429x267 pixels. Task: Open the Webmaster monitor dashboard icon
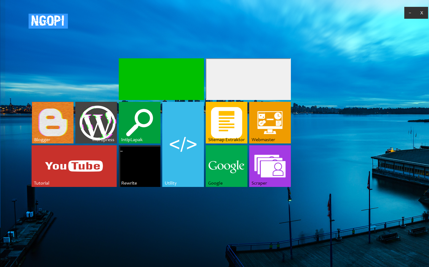(270, 122)
